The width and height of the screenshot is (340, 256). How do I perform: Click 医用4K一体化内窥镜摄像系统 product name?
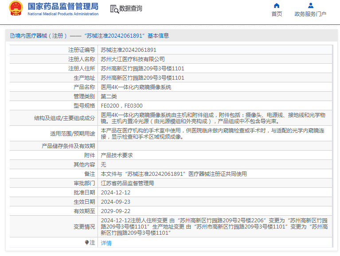136,87
